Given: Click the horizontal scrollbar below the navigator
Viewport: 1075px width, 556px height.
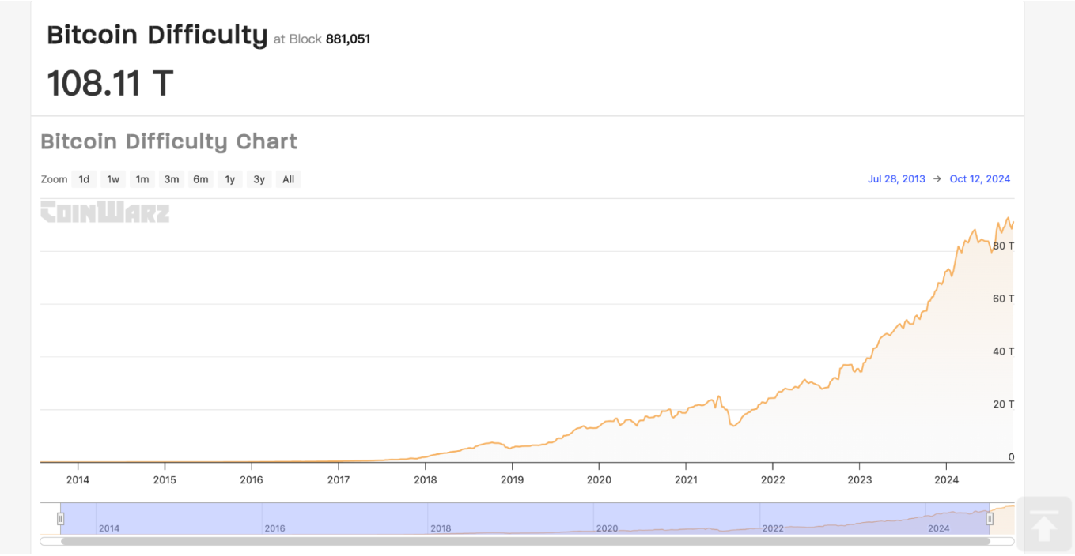Looking at the screenshot, I should coord(525,541).
